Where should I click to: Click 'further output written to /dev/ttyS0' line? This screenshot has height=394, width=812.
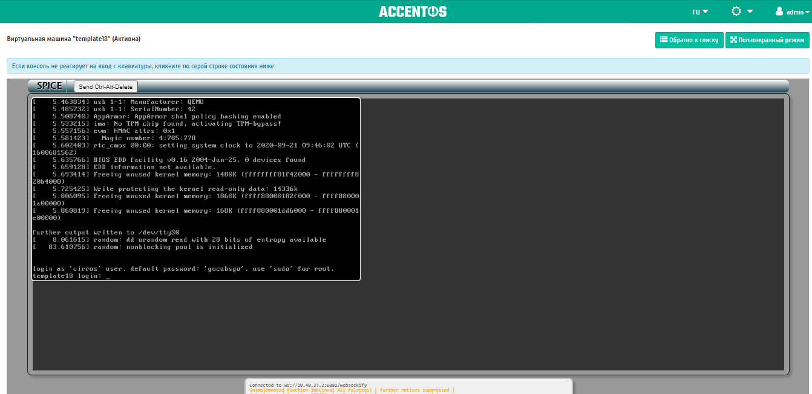point(106,233)
